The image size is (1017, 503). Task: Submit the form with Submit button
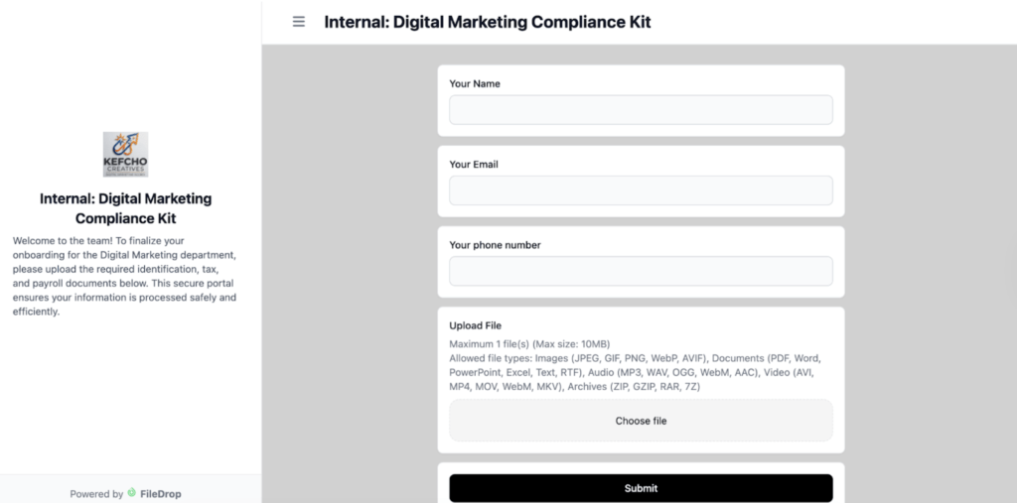(641, 488)
